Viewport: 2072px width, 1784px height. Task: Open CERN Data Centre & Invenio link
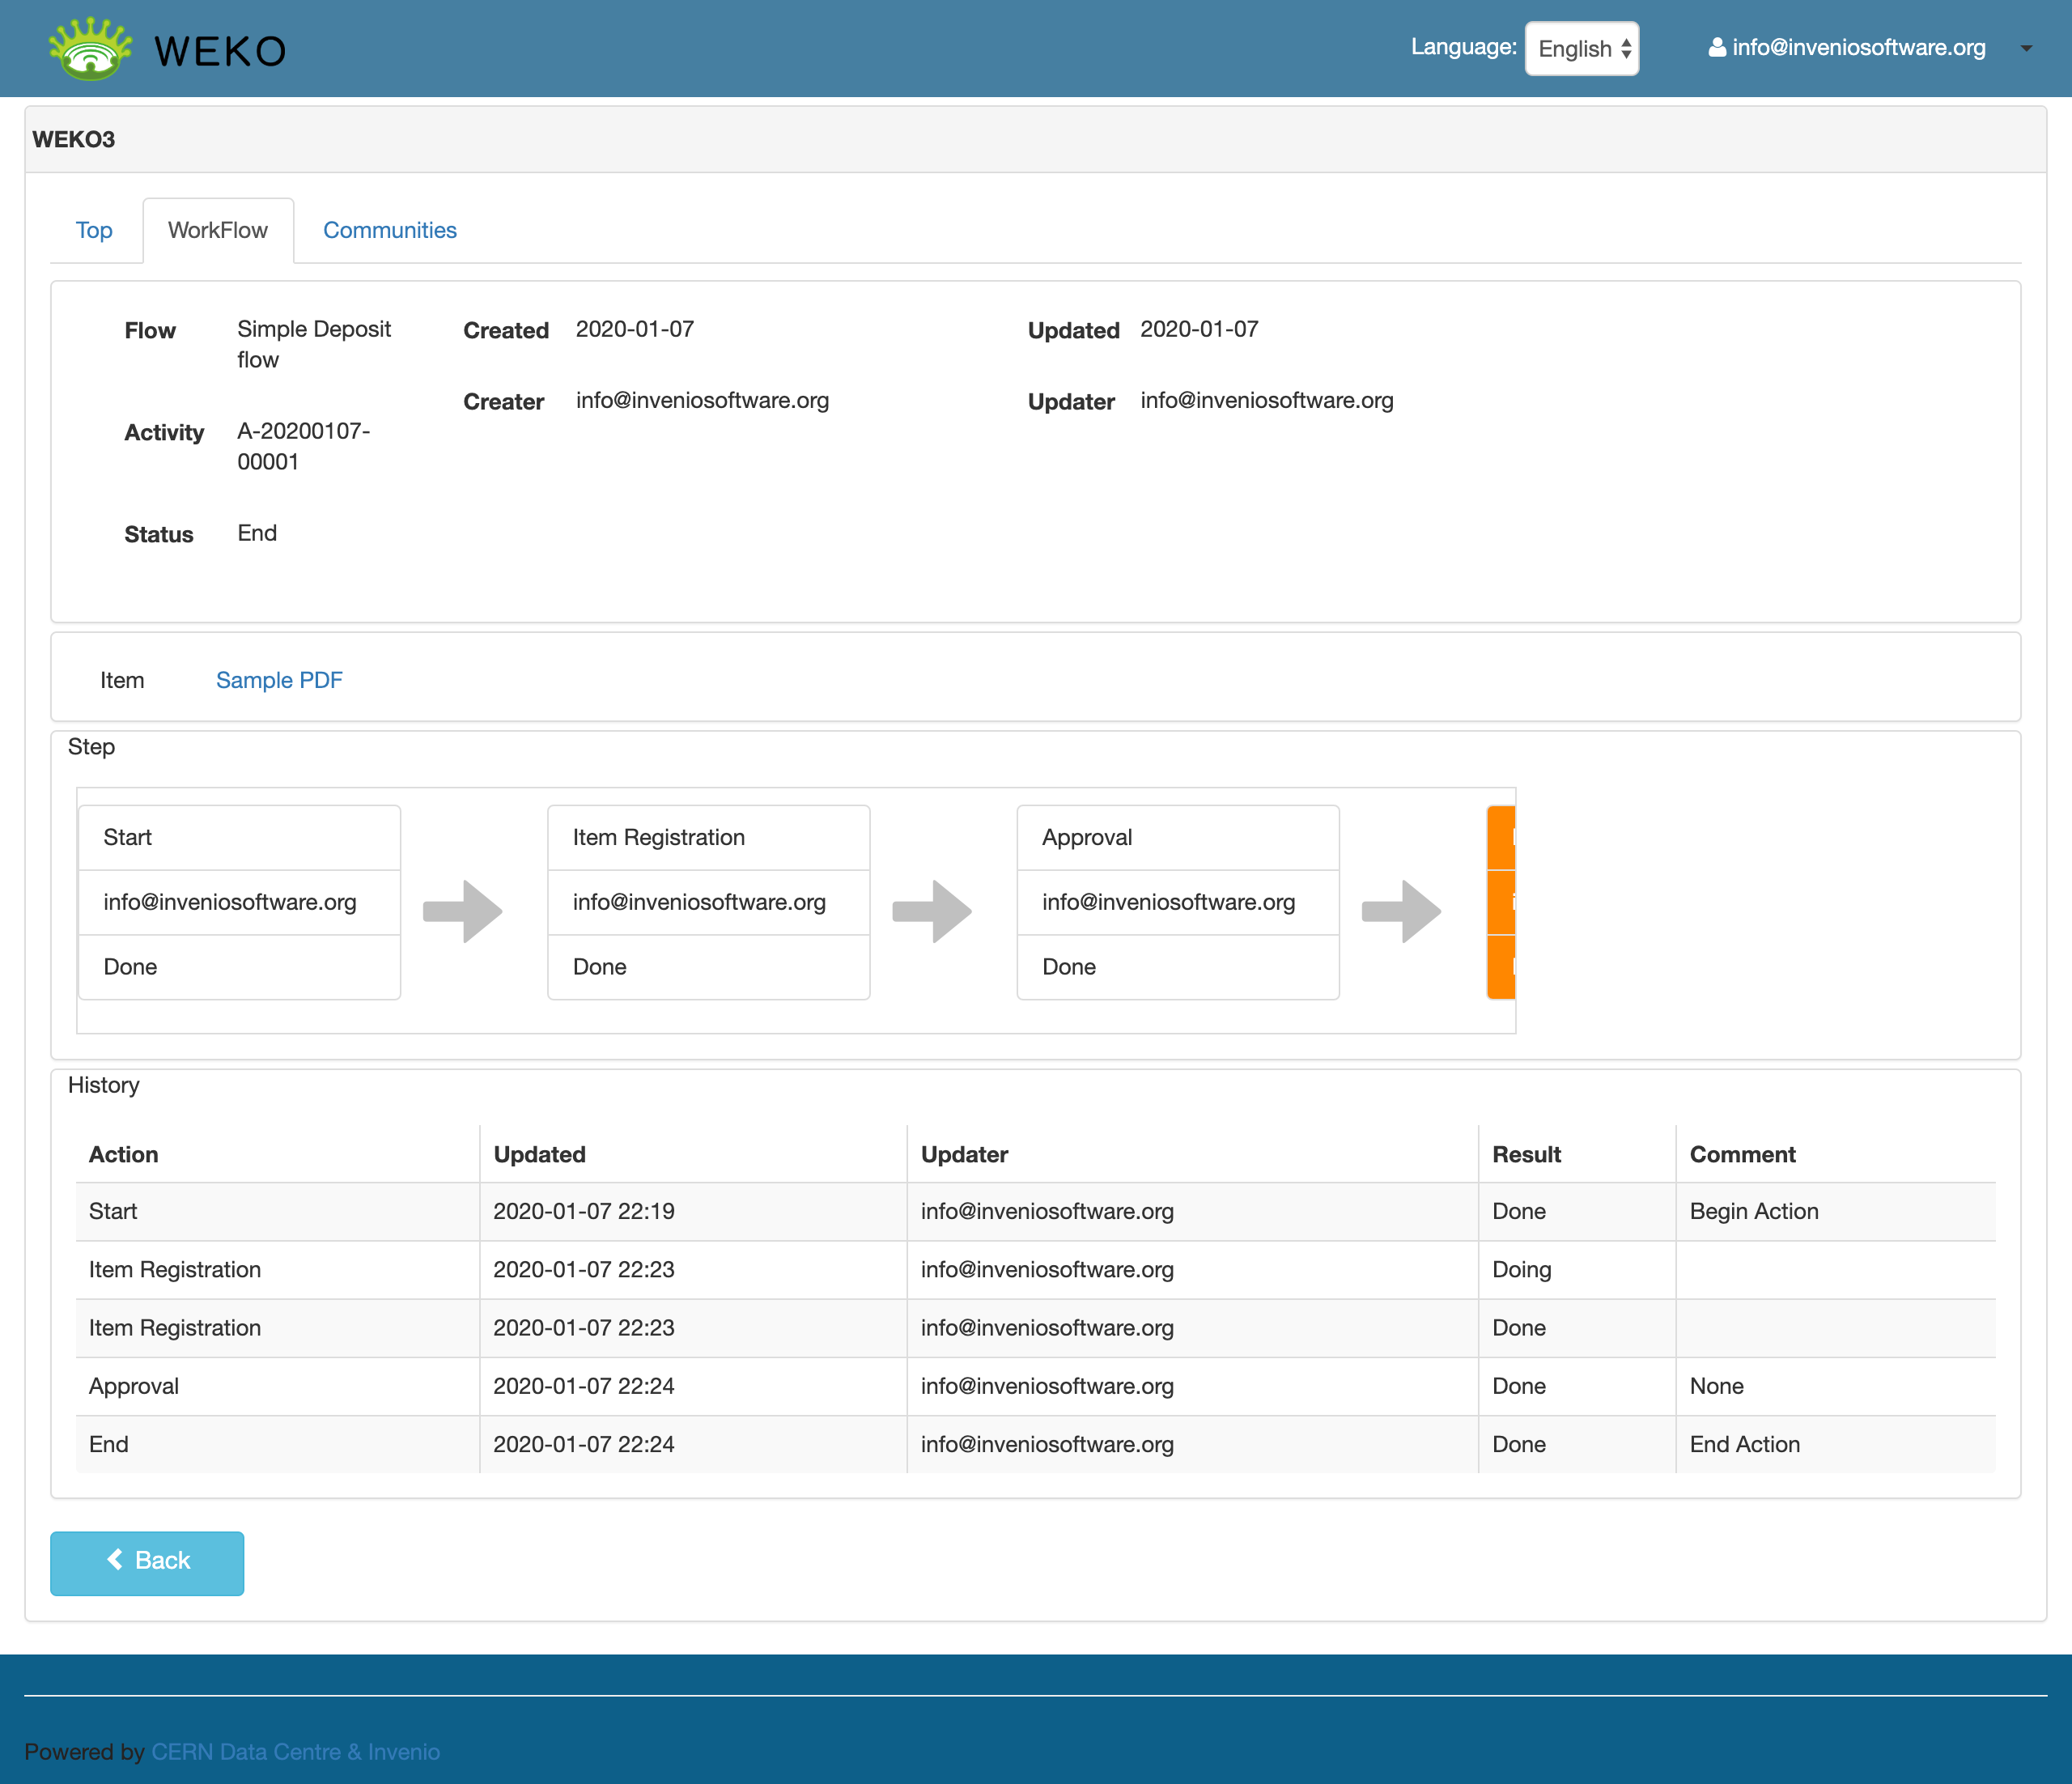pos(295,1751)
